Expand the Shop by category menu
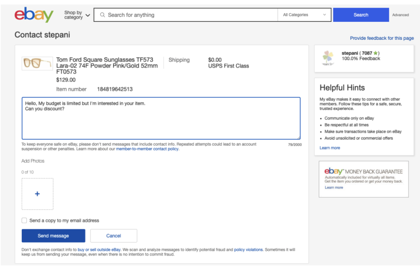The width and height of the screenshot is (420, 268). [77, 15]
